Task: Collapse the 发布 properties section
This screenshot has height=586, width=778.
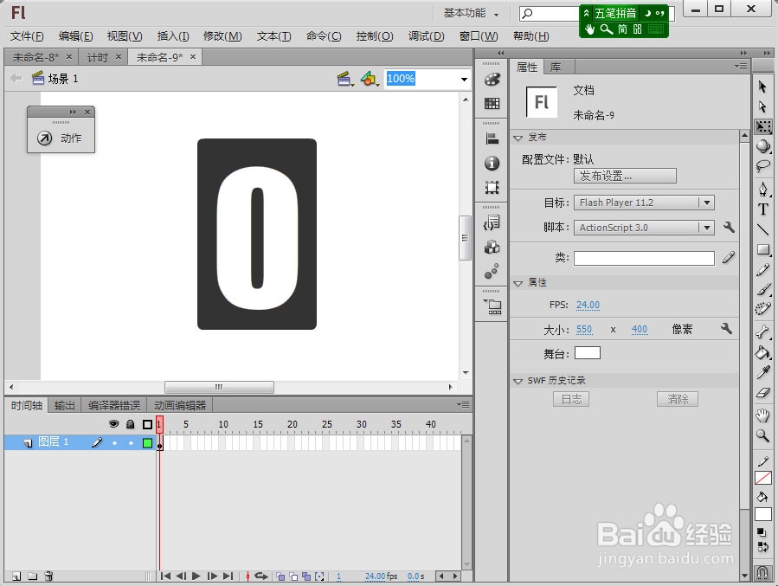Action: click(519, 137)
